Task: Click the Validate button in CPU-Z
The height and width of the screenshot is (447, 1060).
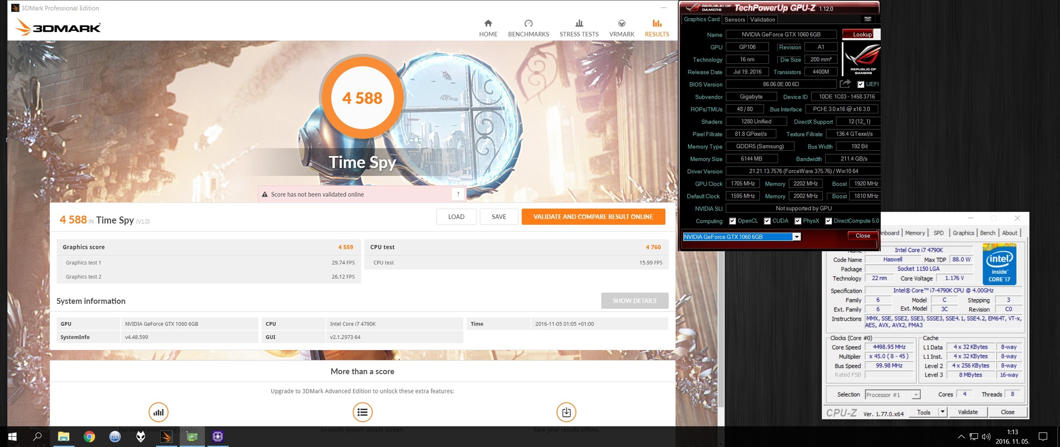Action: [x=967, y=412]
